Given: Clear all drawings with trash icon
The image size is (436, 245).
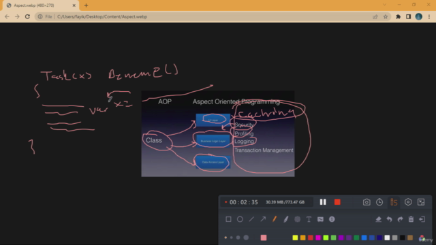Looking at the screenshot, I should click(x=411, y=219).
